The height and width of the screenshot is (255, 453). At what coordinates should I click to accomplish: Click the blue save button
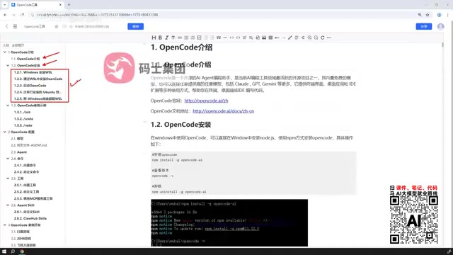[135, 26]
